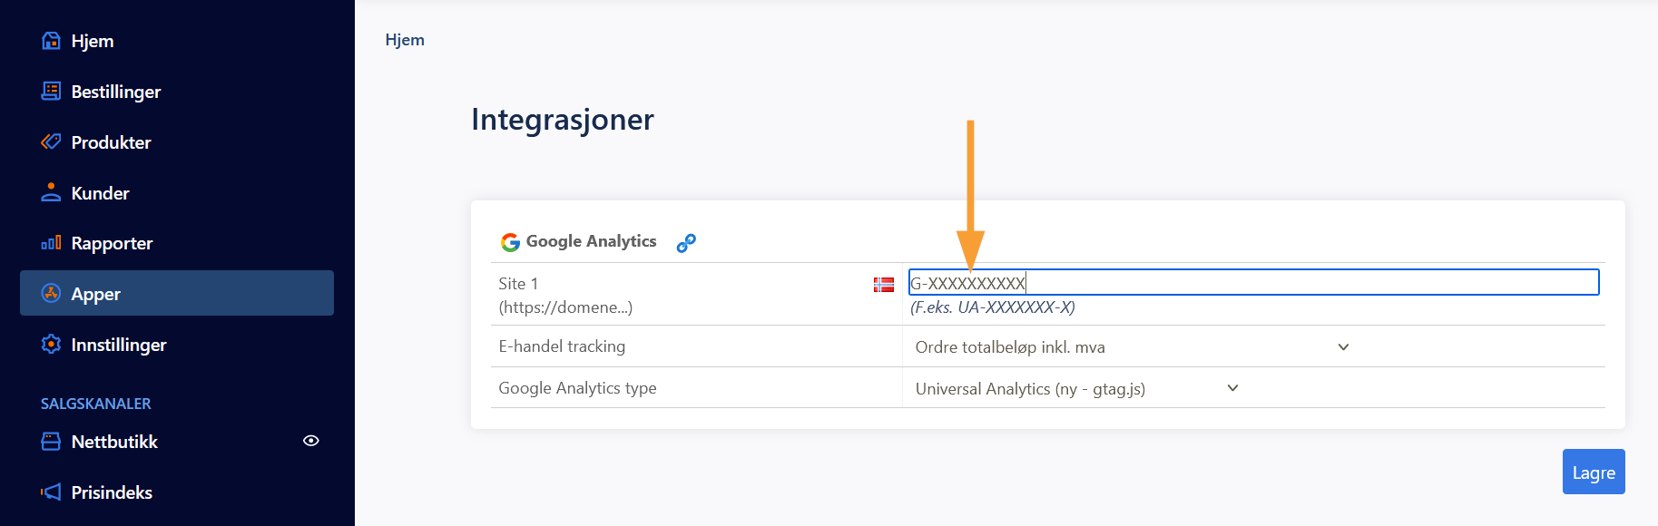Open the Apper menu item
The width and height of the screenshot is (1658, 526).
177,294
